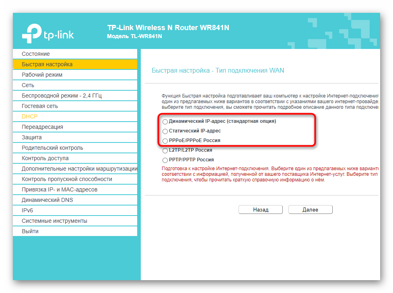
Task: Open Состояние menu item
Action: click(36, 54)
